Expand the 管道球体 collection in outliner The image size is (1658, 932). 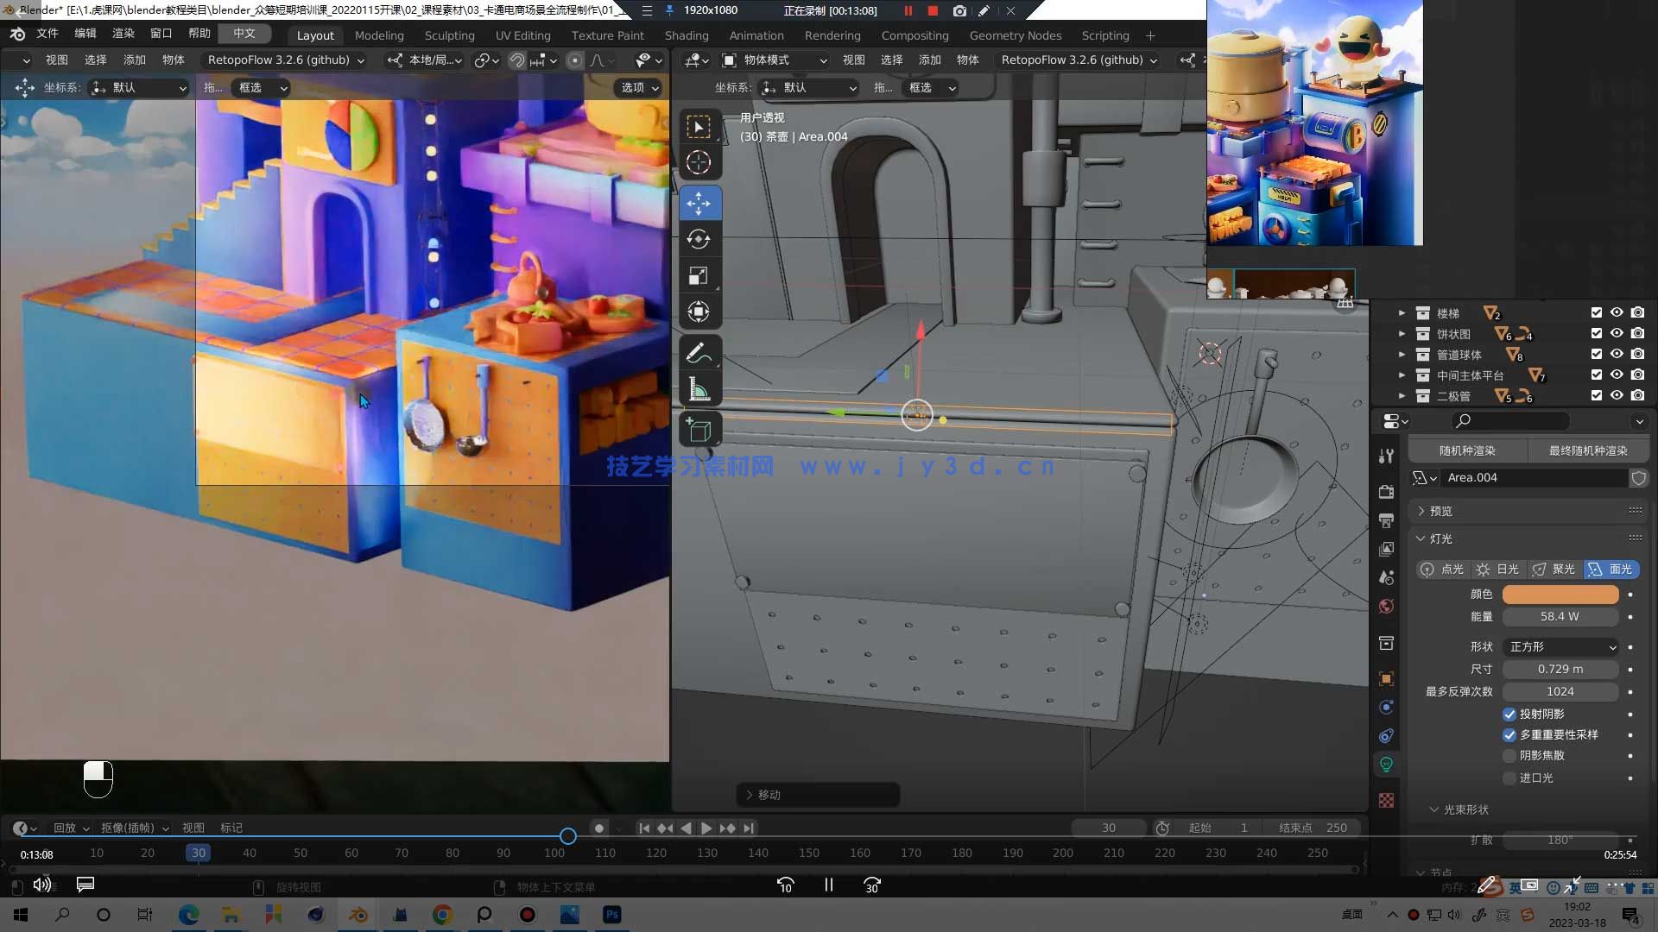pos(1402,355)
